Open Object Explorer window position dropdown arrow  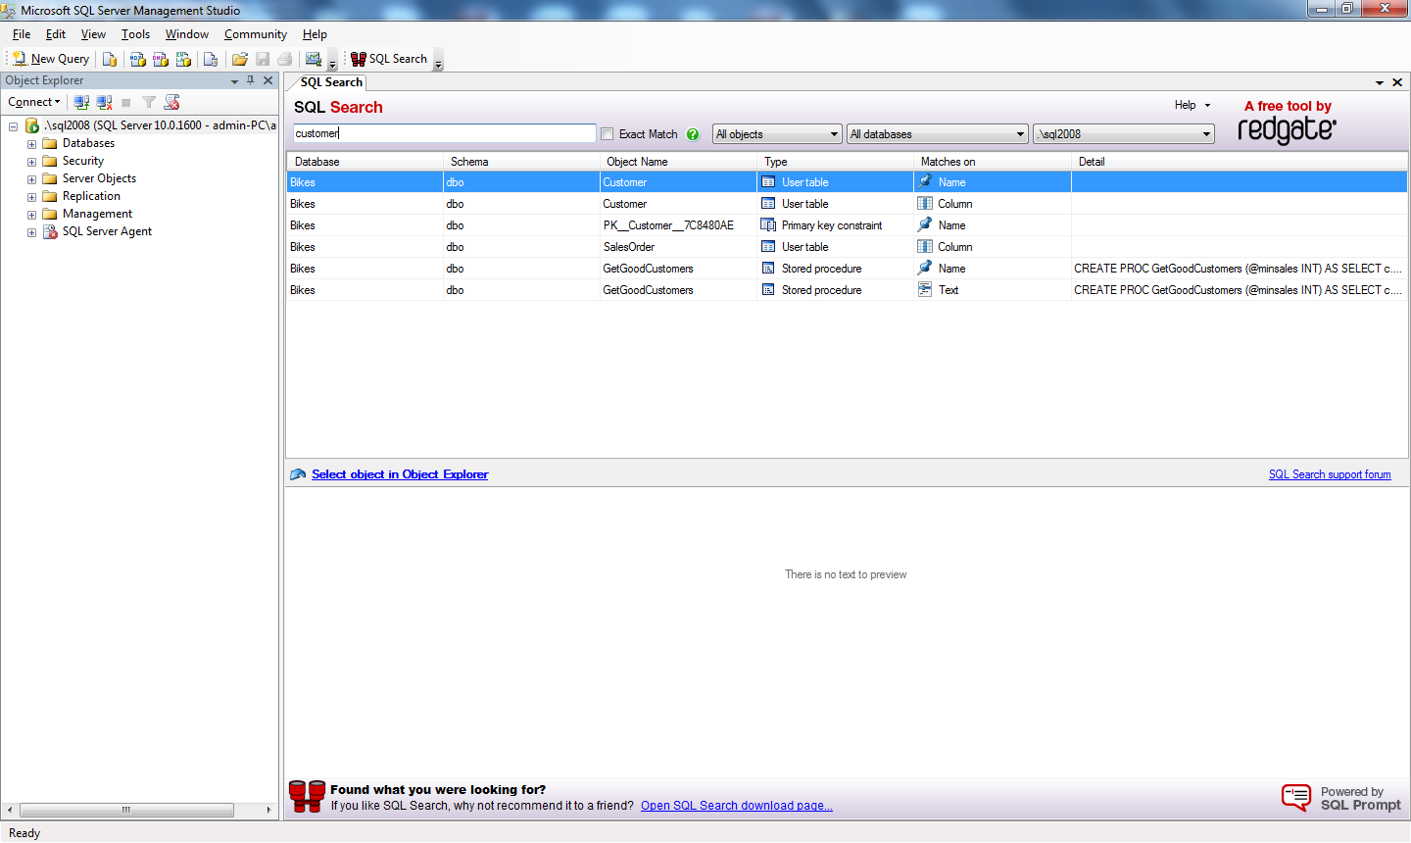234,81
